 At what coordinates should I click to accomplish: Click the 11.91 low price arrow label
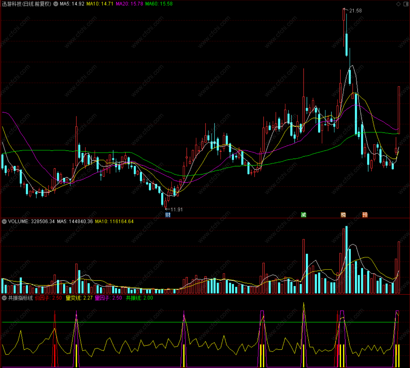click(x=174, y=210)
